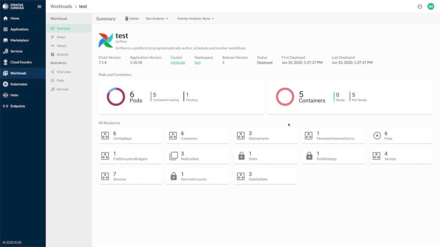This screenshot has height=247, width=440.
Task: Open the hamburger menu in the sidebar
Action: [39, 7]
